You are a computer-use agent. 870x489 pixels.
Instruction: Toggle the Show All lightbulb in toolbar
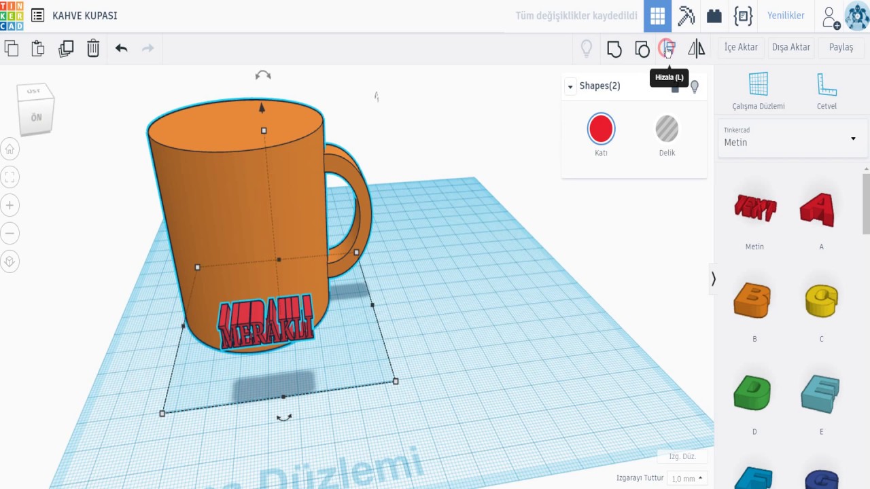point(587,49)
